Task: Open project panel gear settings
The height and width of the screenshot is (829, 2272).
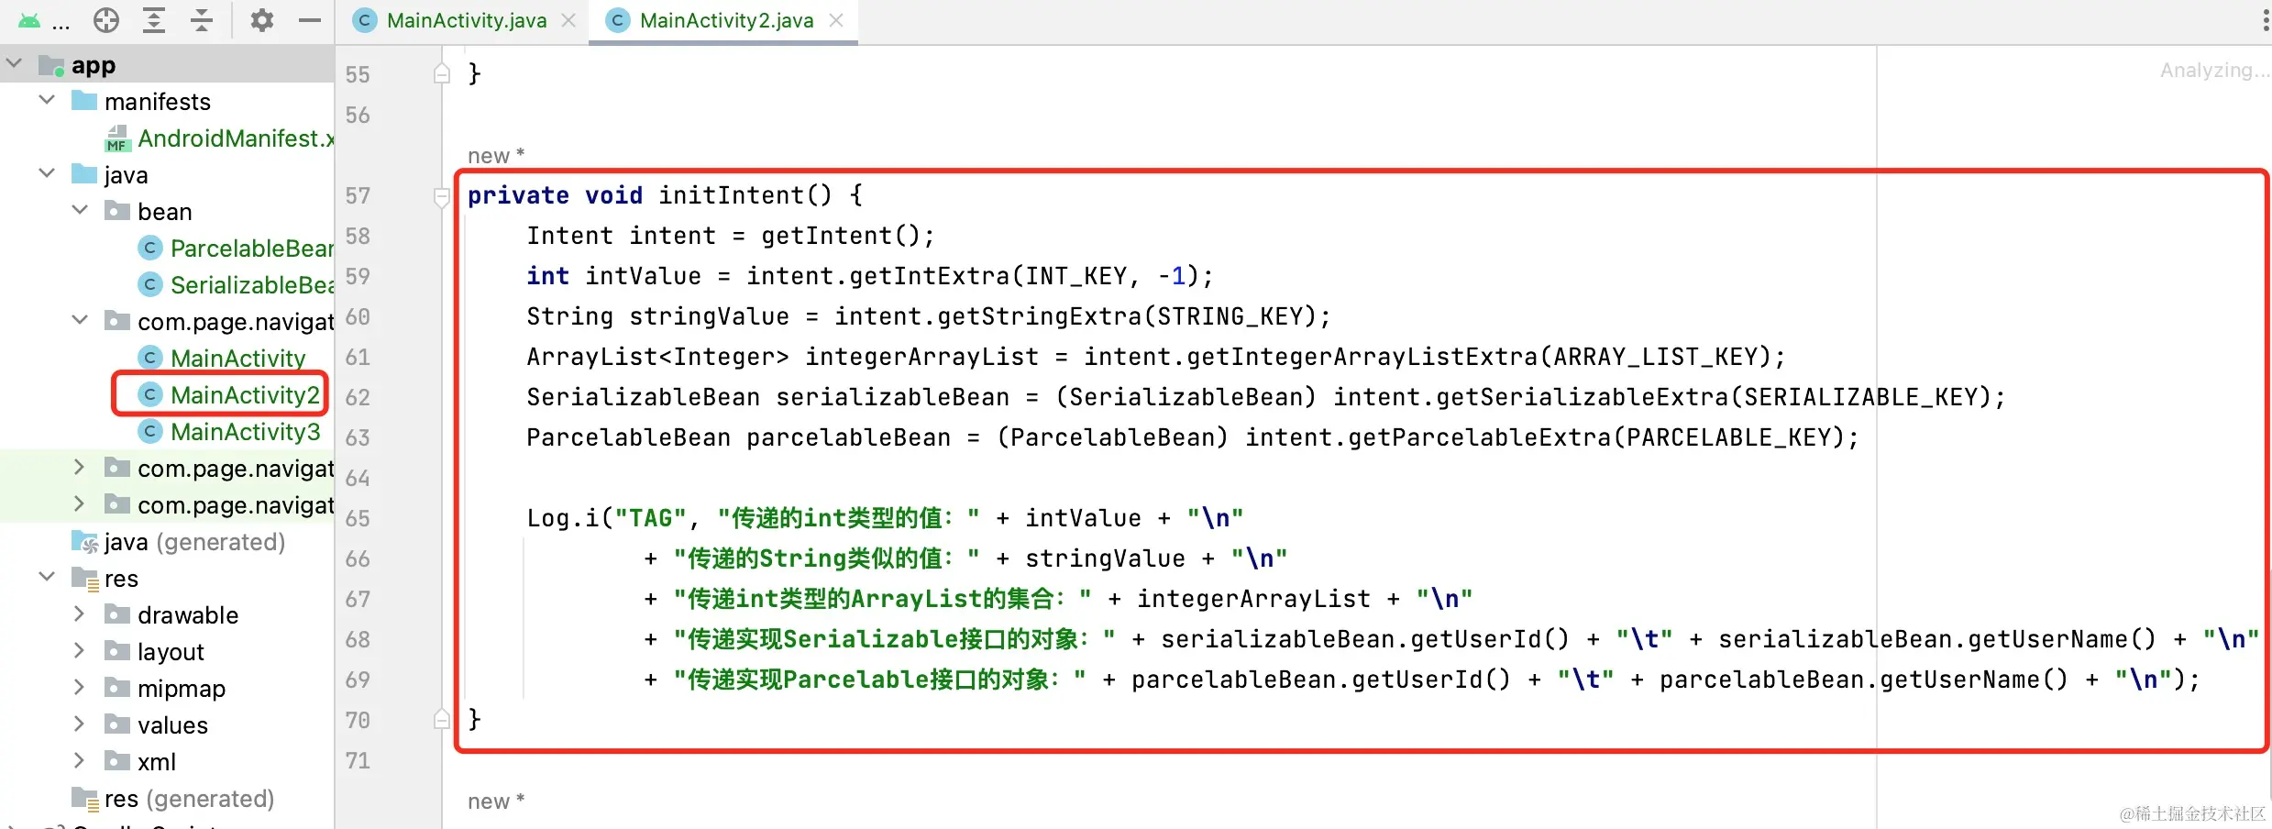Action: pyautogui.click(x=262, y=20)
